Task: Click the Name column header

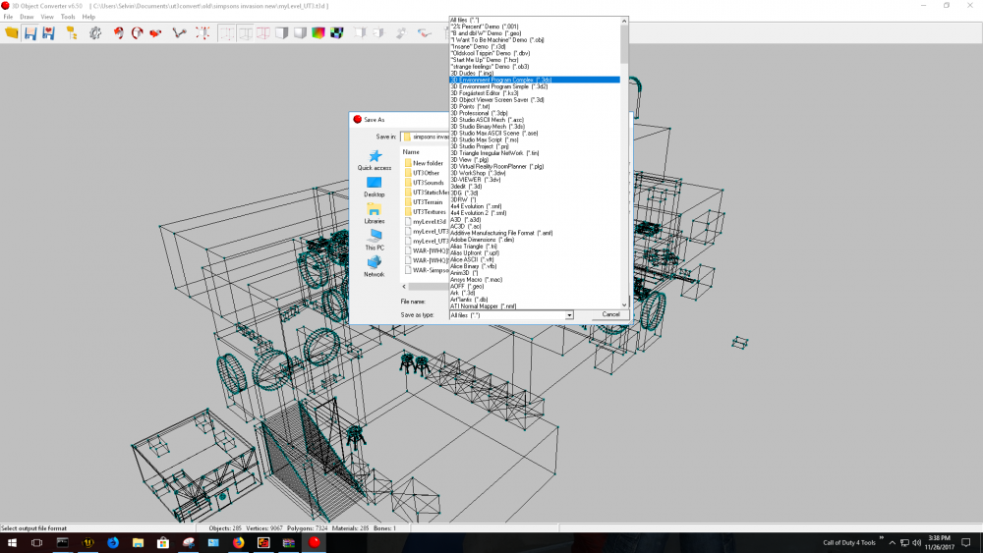Action: [x=411, y=152]
